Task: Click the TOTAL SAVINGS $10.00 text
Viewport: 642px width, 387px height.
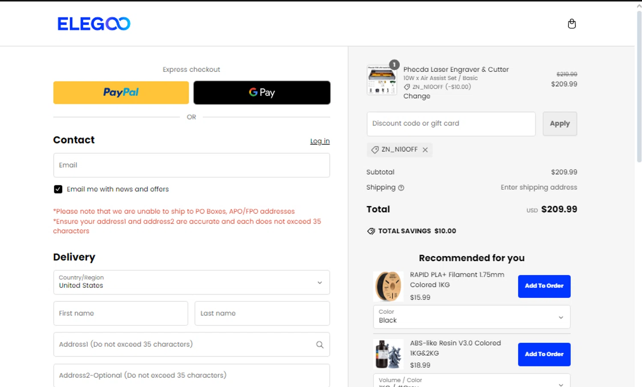Action: 417,231
